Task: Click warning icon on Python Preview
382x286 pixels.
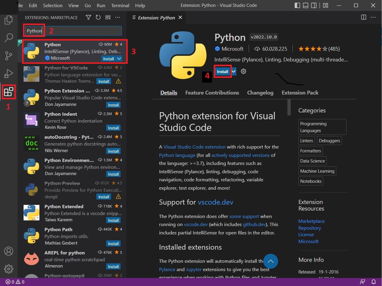Action: 118,197
